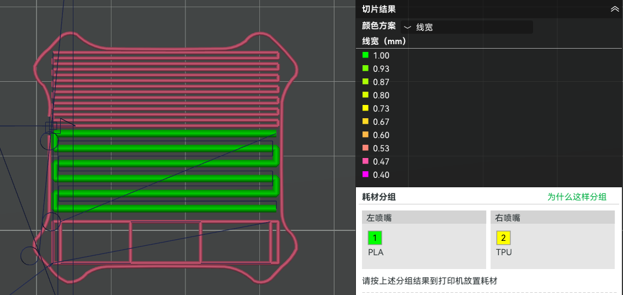Click the 0.80 line width color swatch
This screenshot has width=623, height=295.
pyautogui.click(x=365, y=95)
